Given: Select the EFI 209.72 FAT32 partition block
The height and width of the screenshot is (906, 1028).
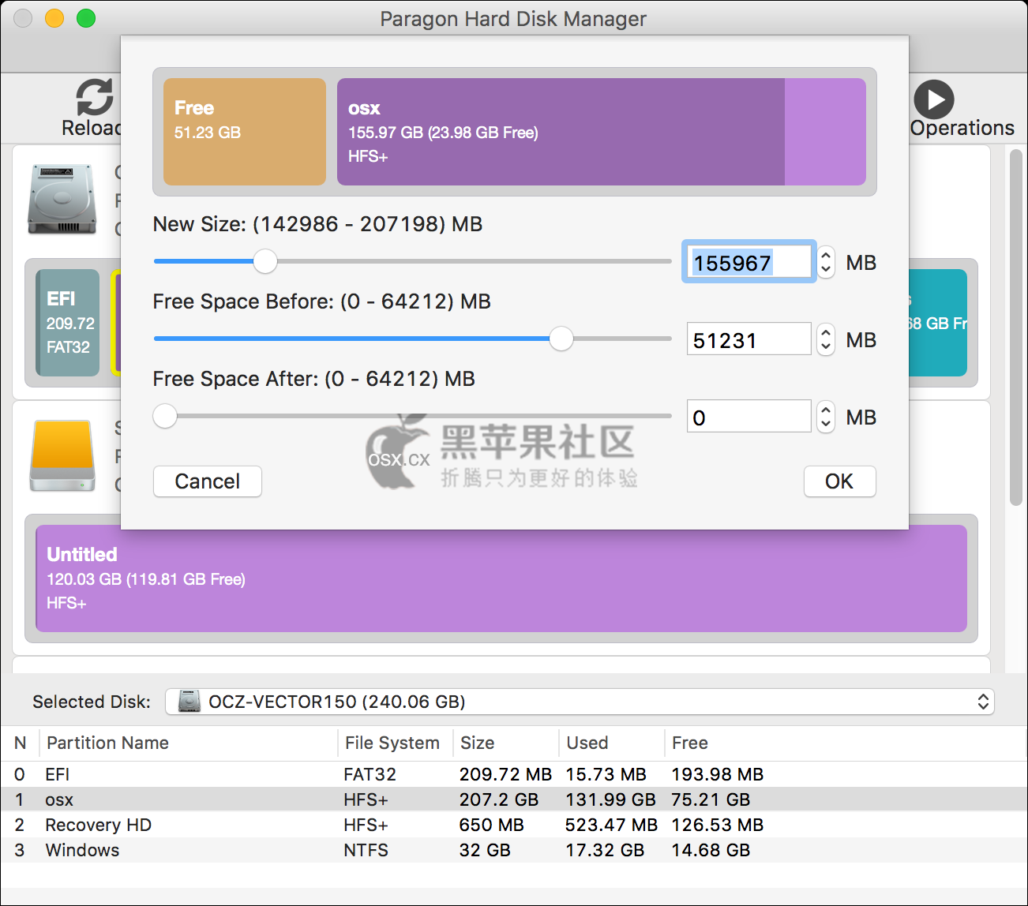Looking at the screenshot, I should (68, 323).
